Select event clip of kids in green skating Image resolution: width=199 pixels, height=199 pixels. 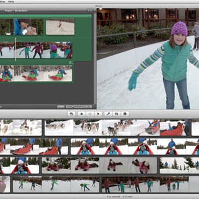(56, 184)
